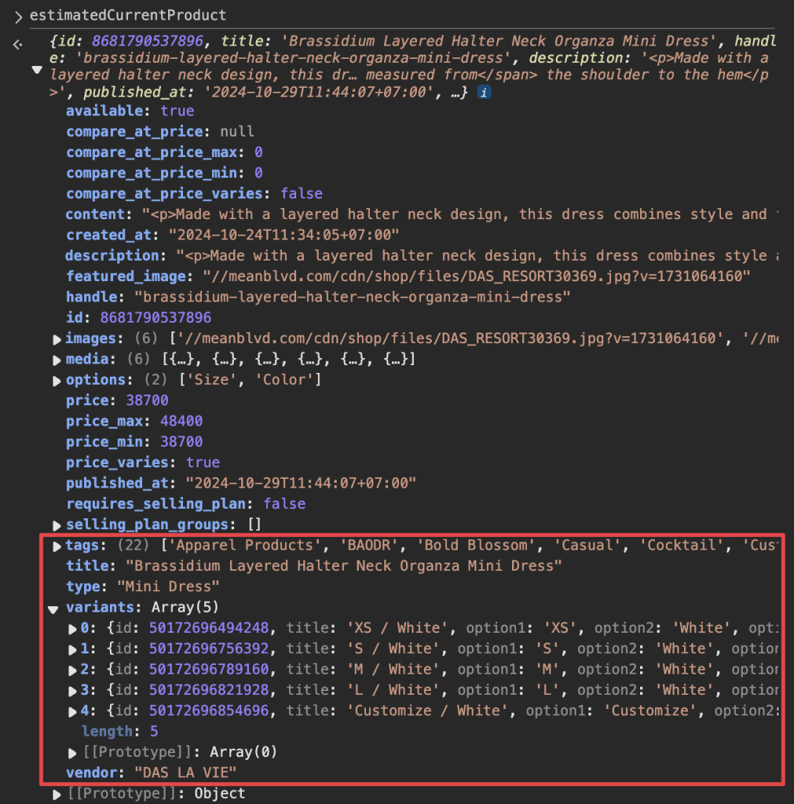
Task: Click the estimatedCurrentProduct console input text
Action: [x=128, y=16]
